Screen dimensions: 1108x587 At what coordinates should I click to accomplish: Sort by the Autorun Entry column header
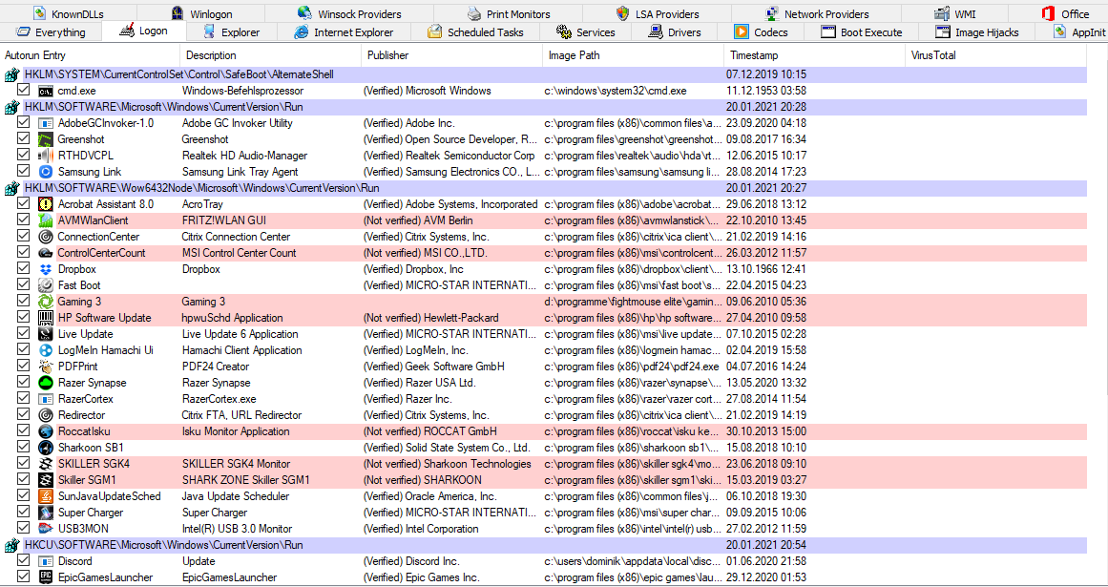pos(91,55)
